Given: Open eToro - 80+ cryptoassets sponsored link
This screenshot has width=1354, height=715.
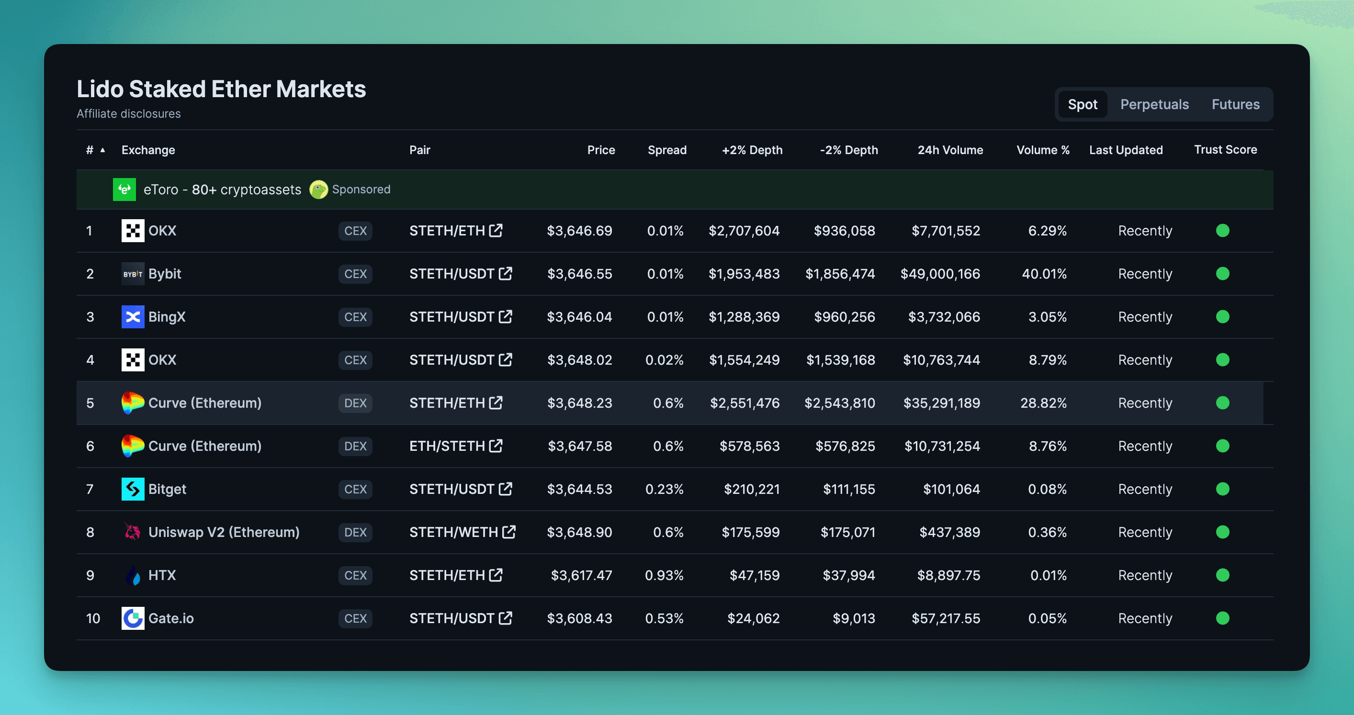Looking at the screenshot, I should tap(222, 190).
